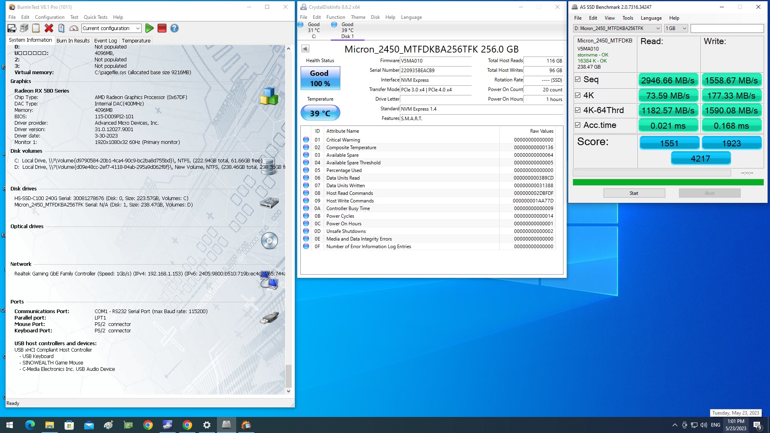The image size is (770, 433).
Task: Uncheck the 4K benchmark checkbox
Action: (577, 95)
